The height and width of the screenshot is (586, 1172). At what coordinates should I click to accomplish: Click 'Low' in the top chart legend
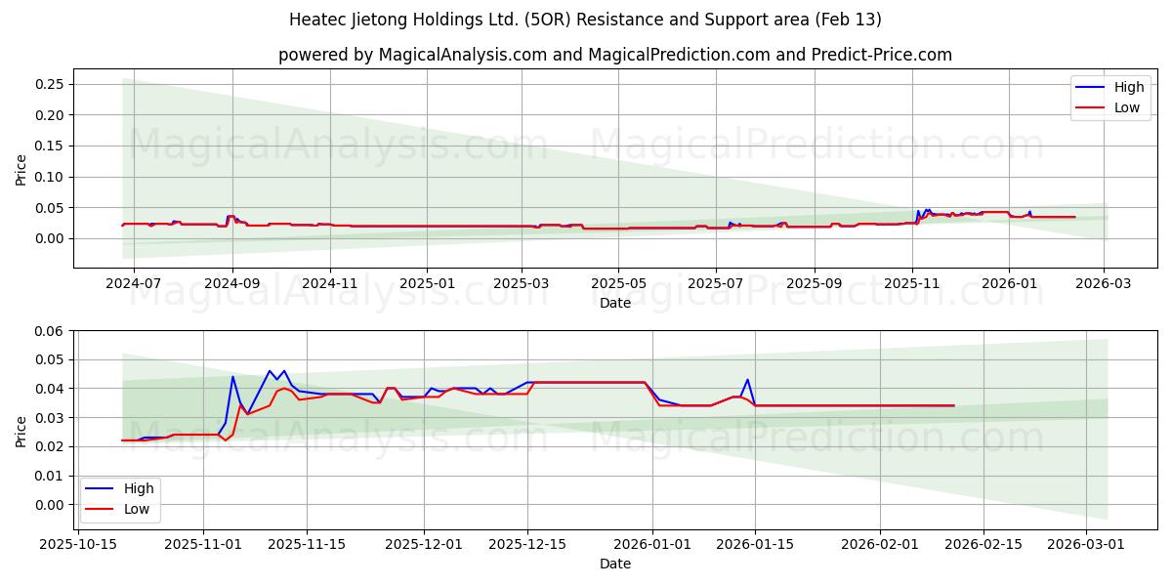click(x=1127, y=107)
